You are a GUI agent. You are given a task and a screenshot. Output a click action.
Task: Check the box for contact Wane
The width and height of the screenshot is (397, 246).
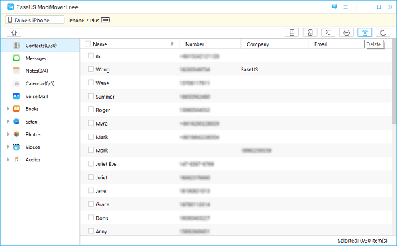[91, 83]
